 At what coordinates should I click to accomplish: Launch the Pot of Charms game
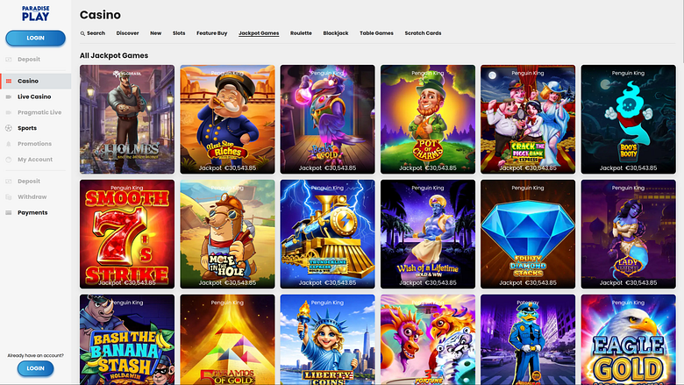[428, 119]
